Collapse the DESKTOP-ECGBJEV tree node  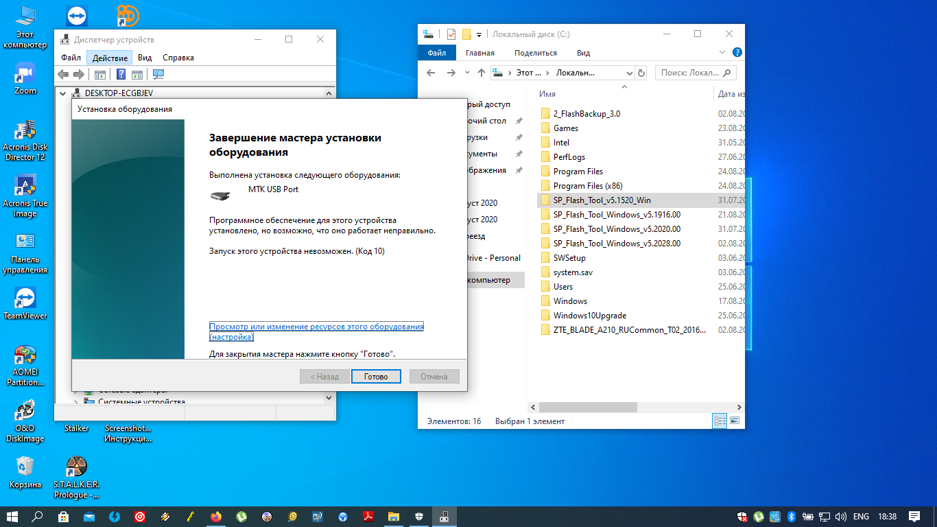tap(63, 93)
